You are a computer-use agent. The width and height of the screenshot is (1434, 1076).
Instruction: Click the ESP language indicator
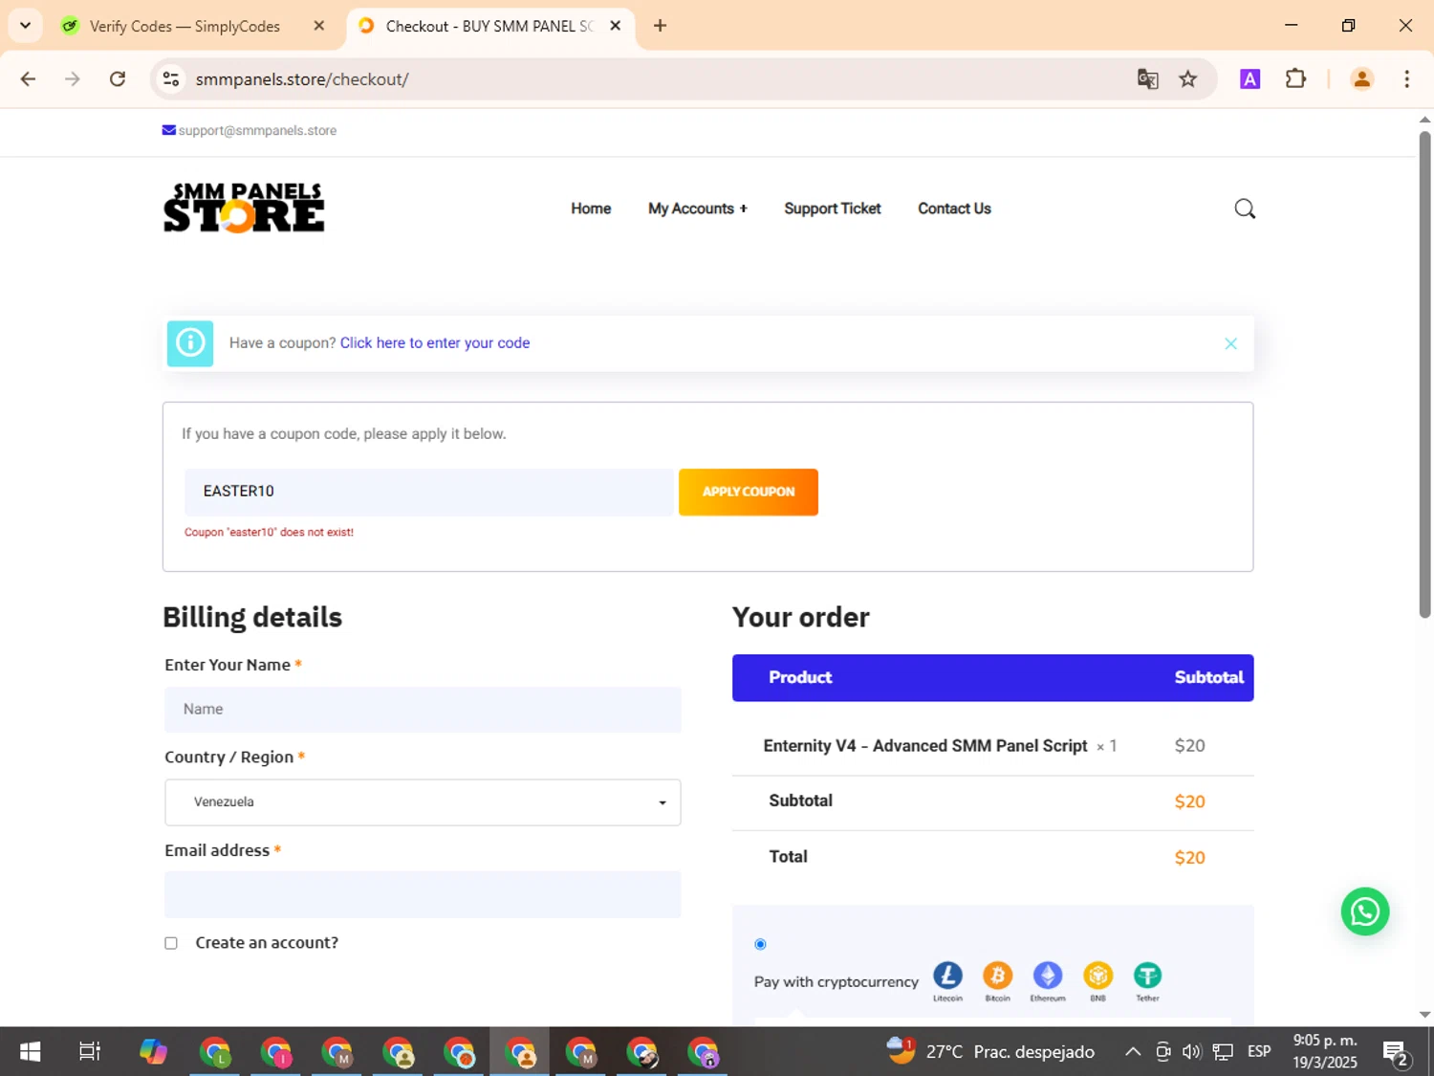(x=1259, y=1052)
